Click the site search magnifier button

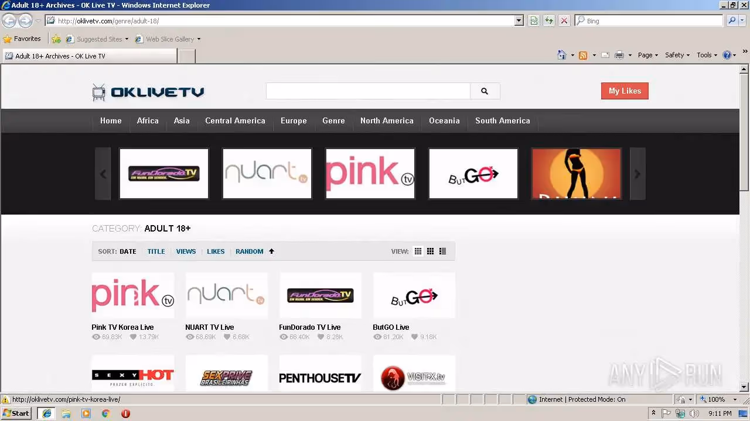click(x=485, y=91)
